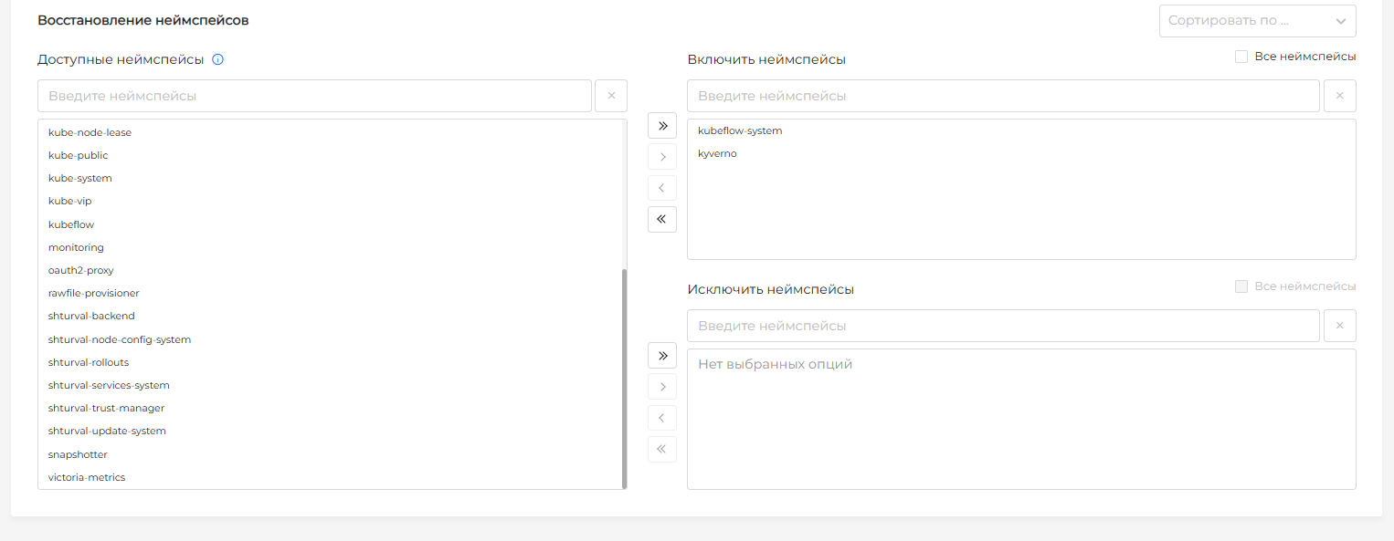Move selected namespace to Исключить list
The image size is (1394, 541).
tap(662, 387)
